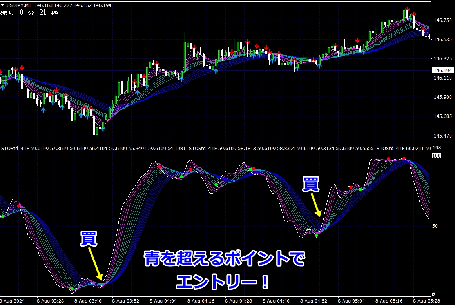Click the lock icon at the chart's bottom-right corner
Viewport: 455px width, 305px height.
click(433, 294)
